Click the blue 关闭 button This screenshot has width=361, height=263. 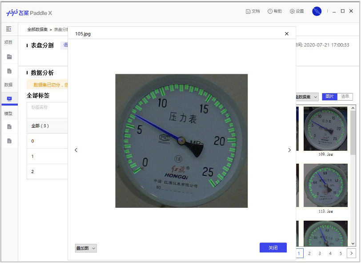(x=273, y=248)
